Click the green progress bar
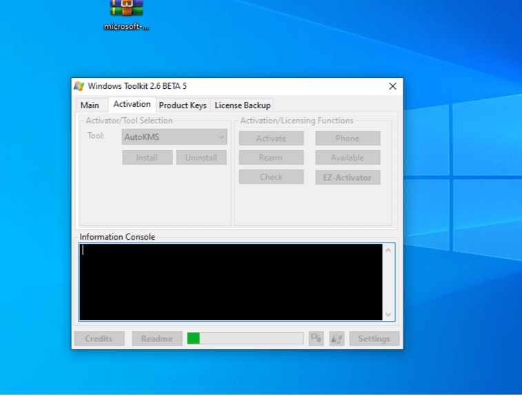 click(245, 338)
